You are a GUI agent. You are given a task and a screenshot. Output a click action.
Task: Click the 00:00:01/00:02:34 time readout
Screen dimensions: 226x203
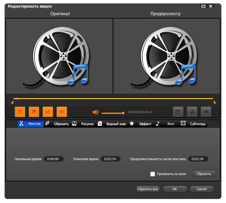(140, 112)
